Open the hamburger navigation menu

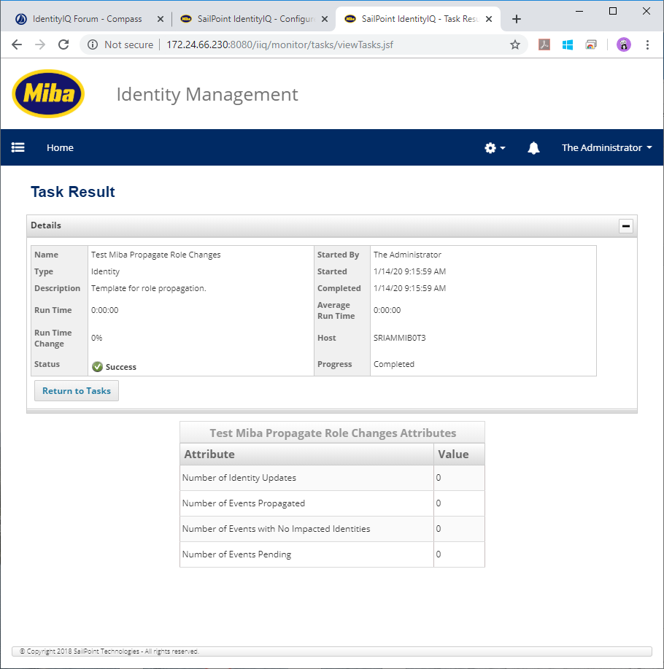pos(18,147)
